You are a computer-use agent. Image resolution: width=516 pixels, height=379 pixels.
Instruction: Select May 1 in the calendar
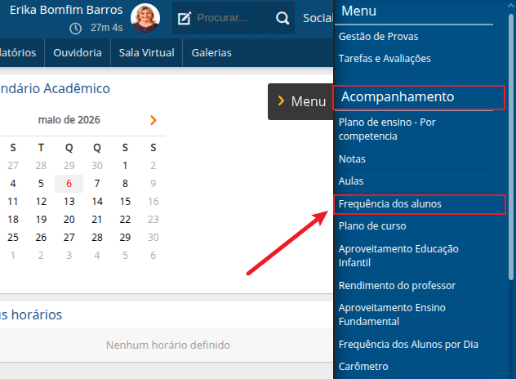(125, 165)
